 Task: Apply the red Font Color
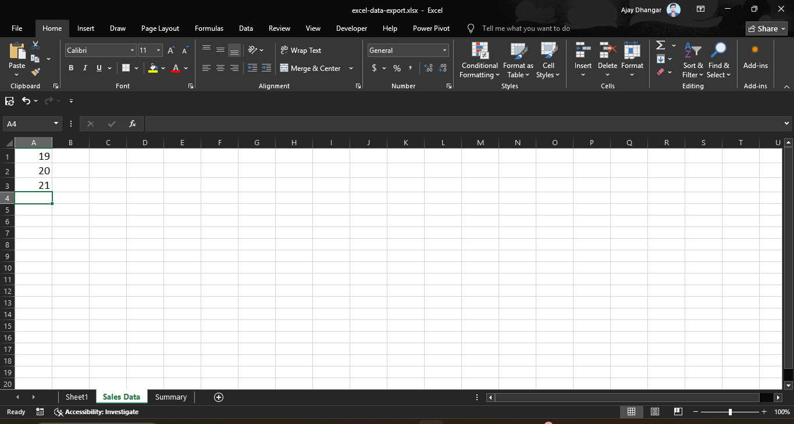click(x=176, y=68)
